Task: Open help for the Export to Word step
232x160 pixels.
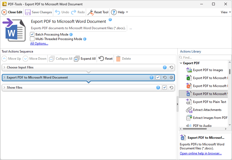Action: (x=151, y=77)
